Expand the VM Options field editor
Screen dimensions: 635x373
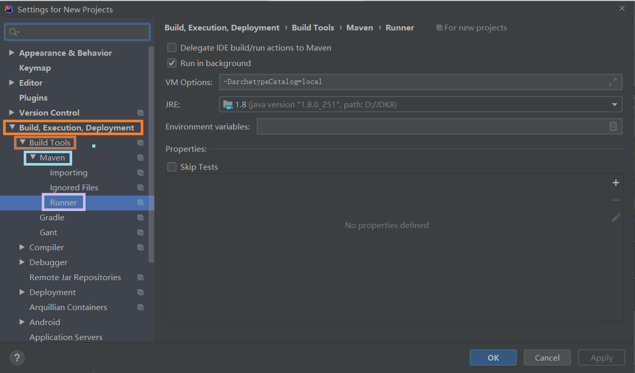click(613, 82)
